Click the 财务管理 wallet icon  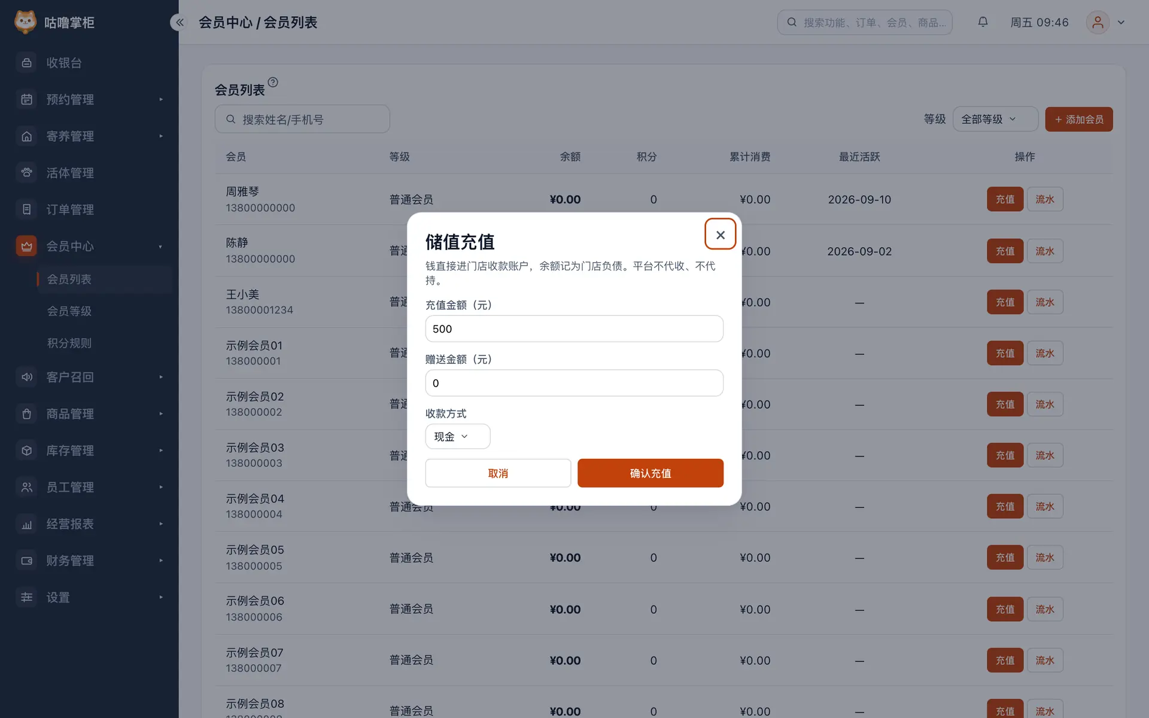click(26, 561)
